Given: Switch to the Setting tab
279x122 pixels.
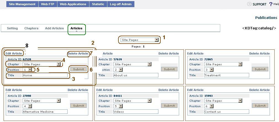Looking at the screenshot, I should [12, 28].
